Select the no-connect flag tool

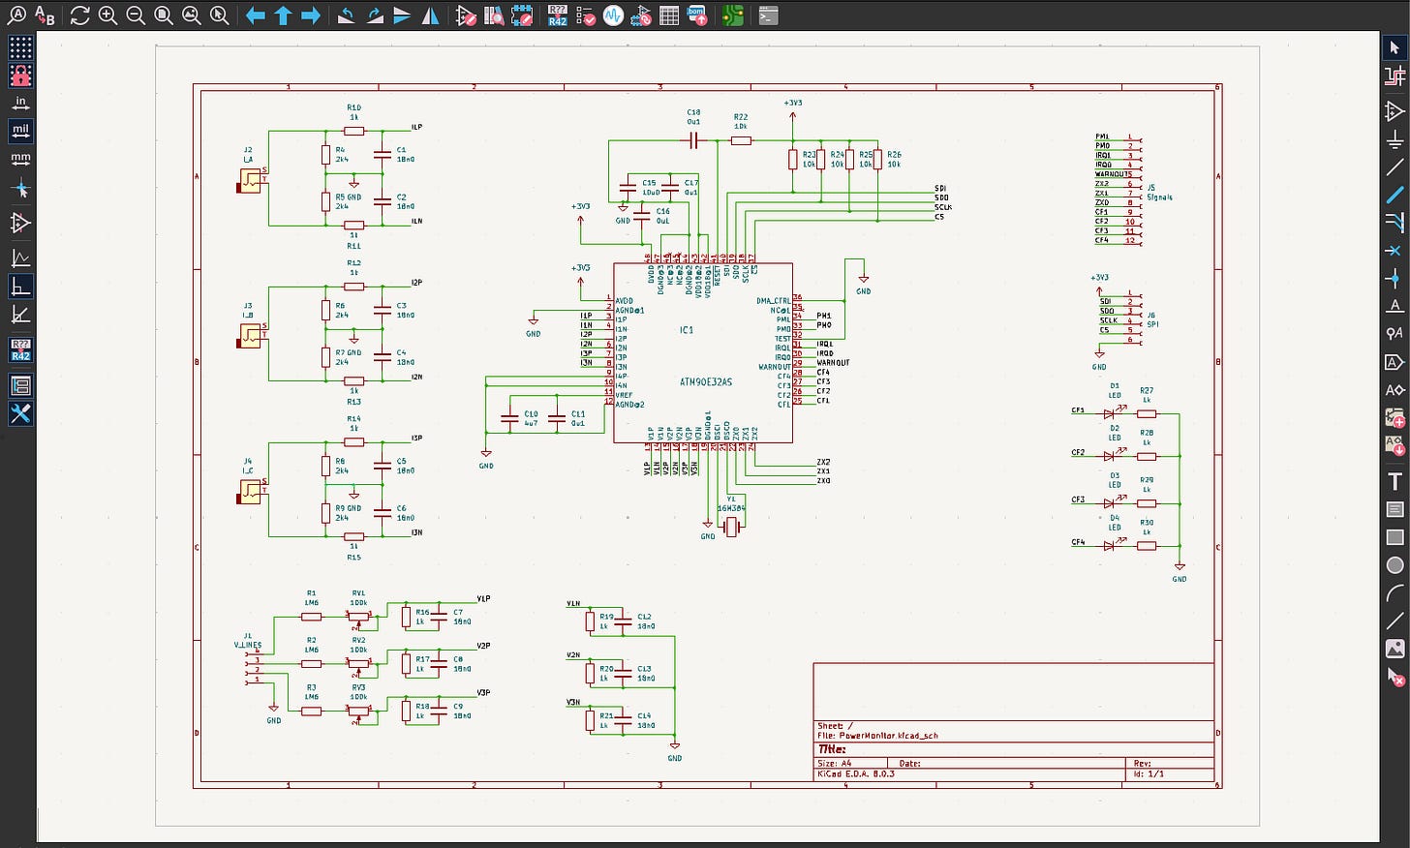coord(1395,251)
